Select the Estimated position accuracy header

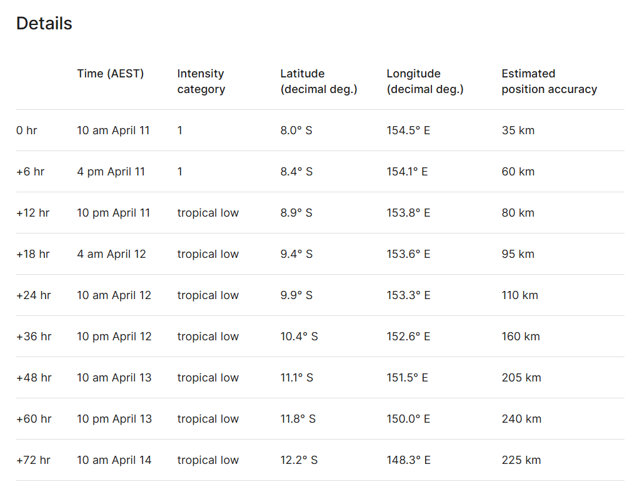tap(549, 81)
